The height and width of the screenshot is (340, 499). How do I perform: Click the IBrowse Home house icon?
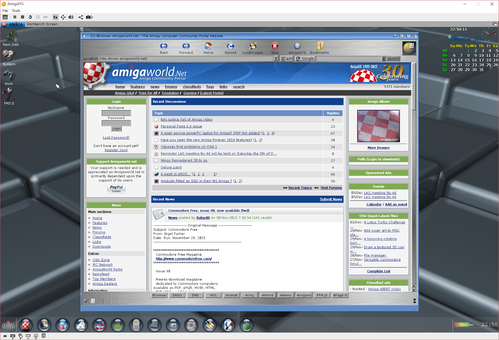click(x=208, y=48)
